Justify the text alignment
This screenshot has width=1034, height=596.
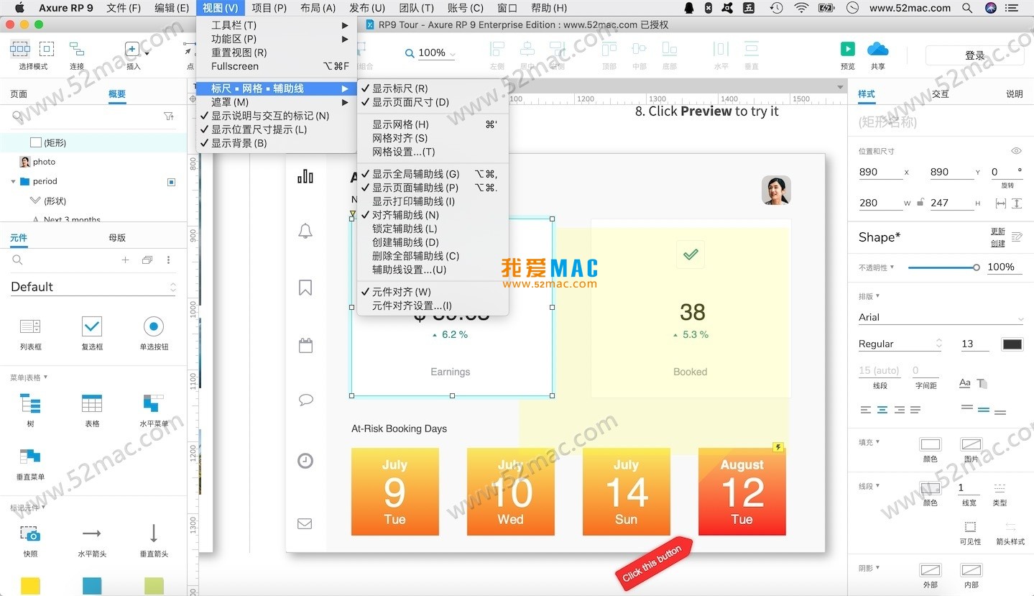point(915,410)
